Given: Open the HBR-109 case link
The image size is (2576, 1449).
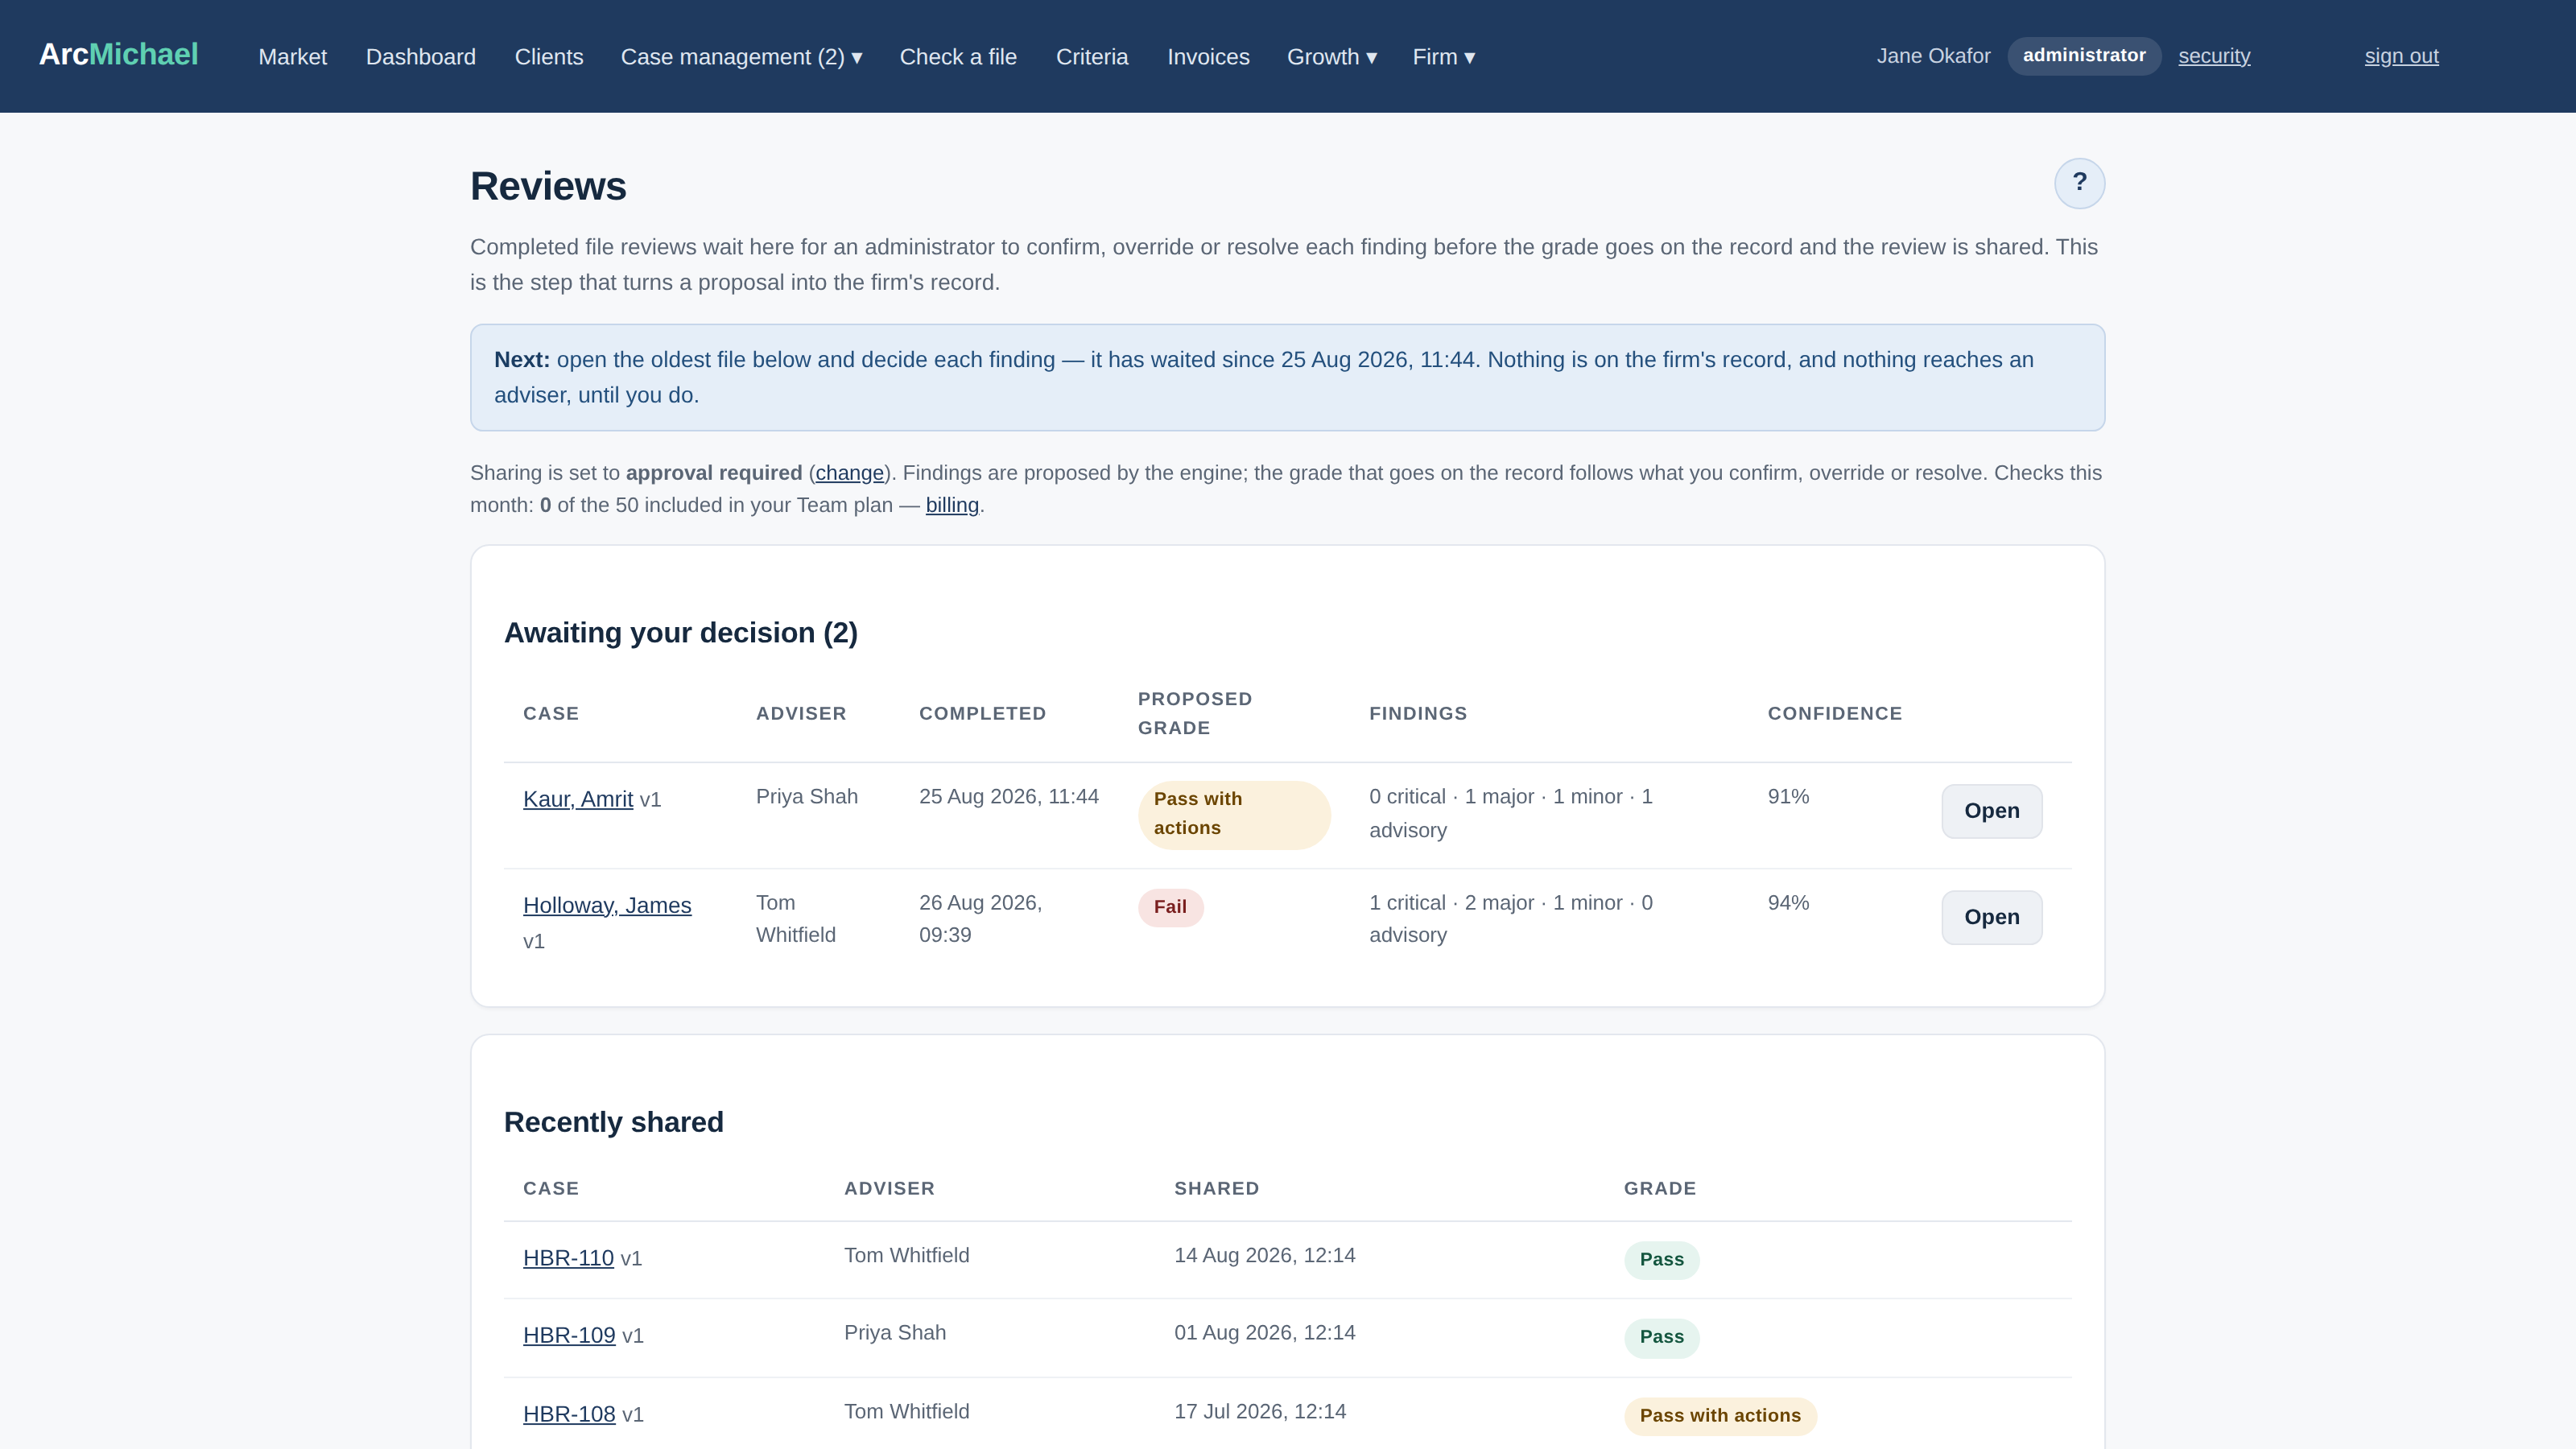Looking at the screenshot, I should pos(569,1335).
